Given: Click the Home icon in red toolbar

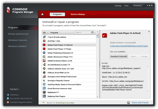Looking at the screenshot, I should tap(42, 14).
